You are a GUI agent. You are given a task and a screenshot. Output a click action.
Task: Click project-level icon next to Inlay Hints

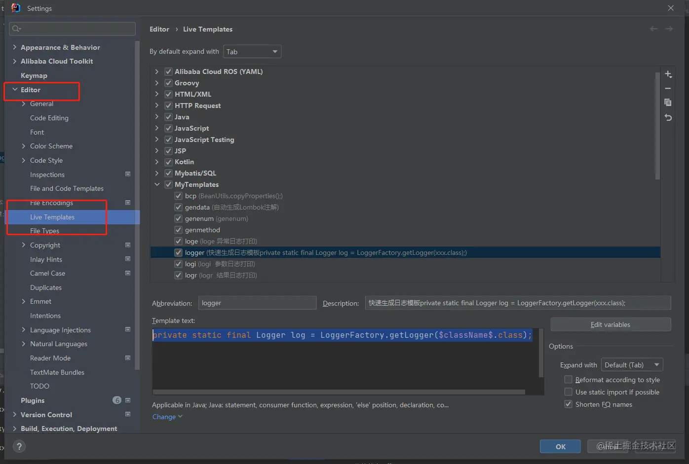click(128, 259)
